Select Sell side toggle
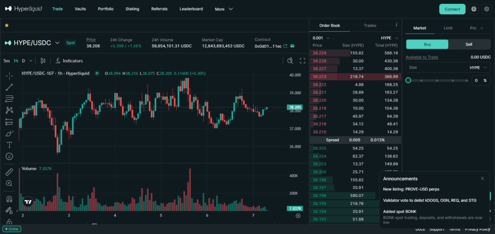This screenshot has height=234, width=495. pos(469,44)
